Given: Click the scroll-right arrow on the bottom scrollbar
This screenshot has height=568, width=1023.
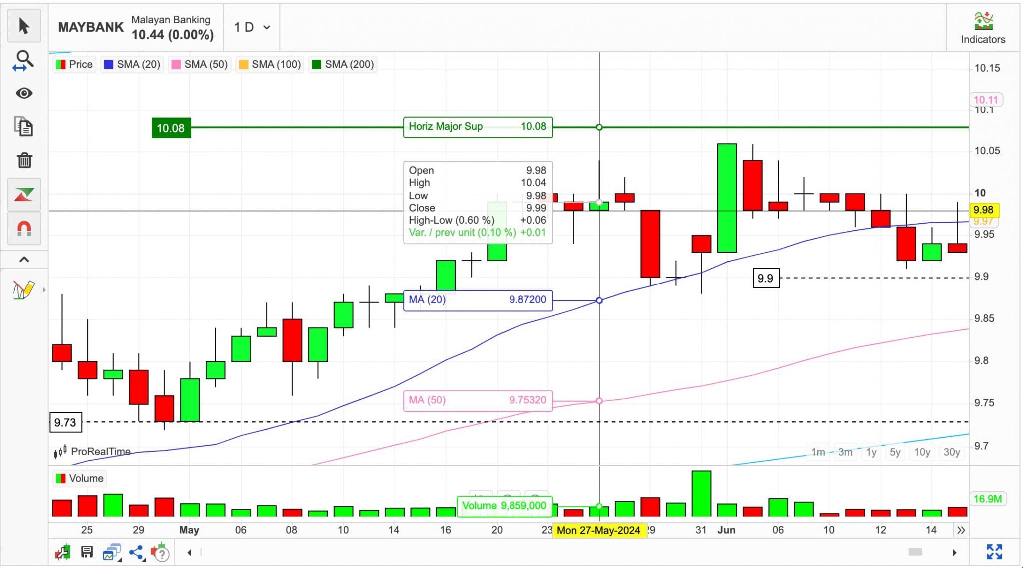Looking at the screenshot, I should tap(954, 552).
